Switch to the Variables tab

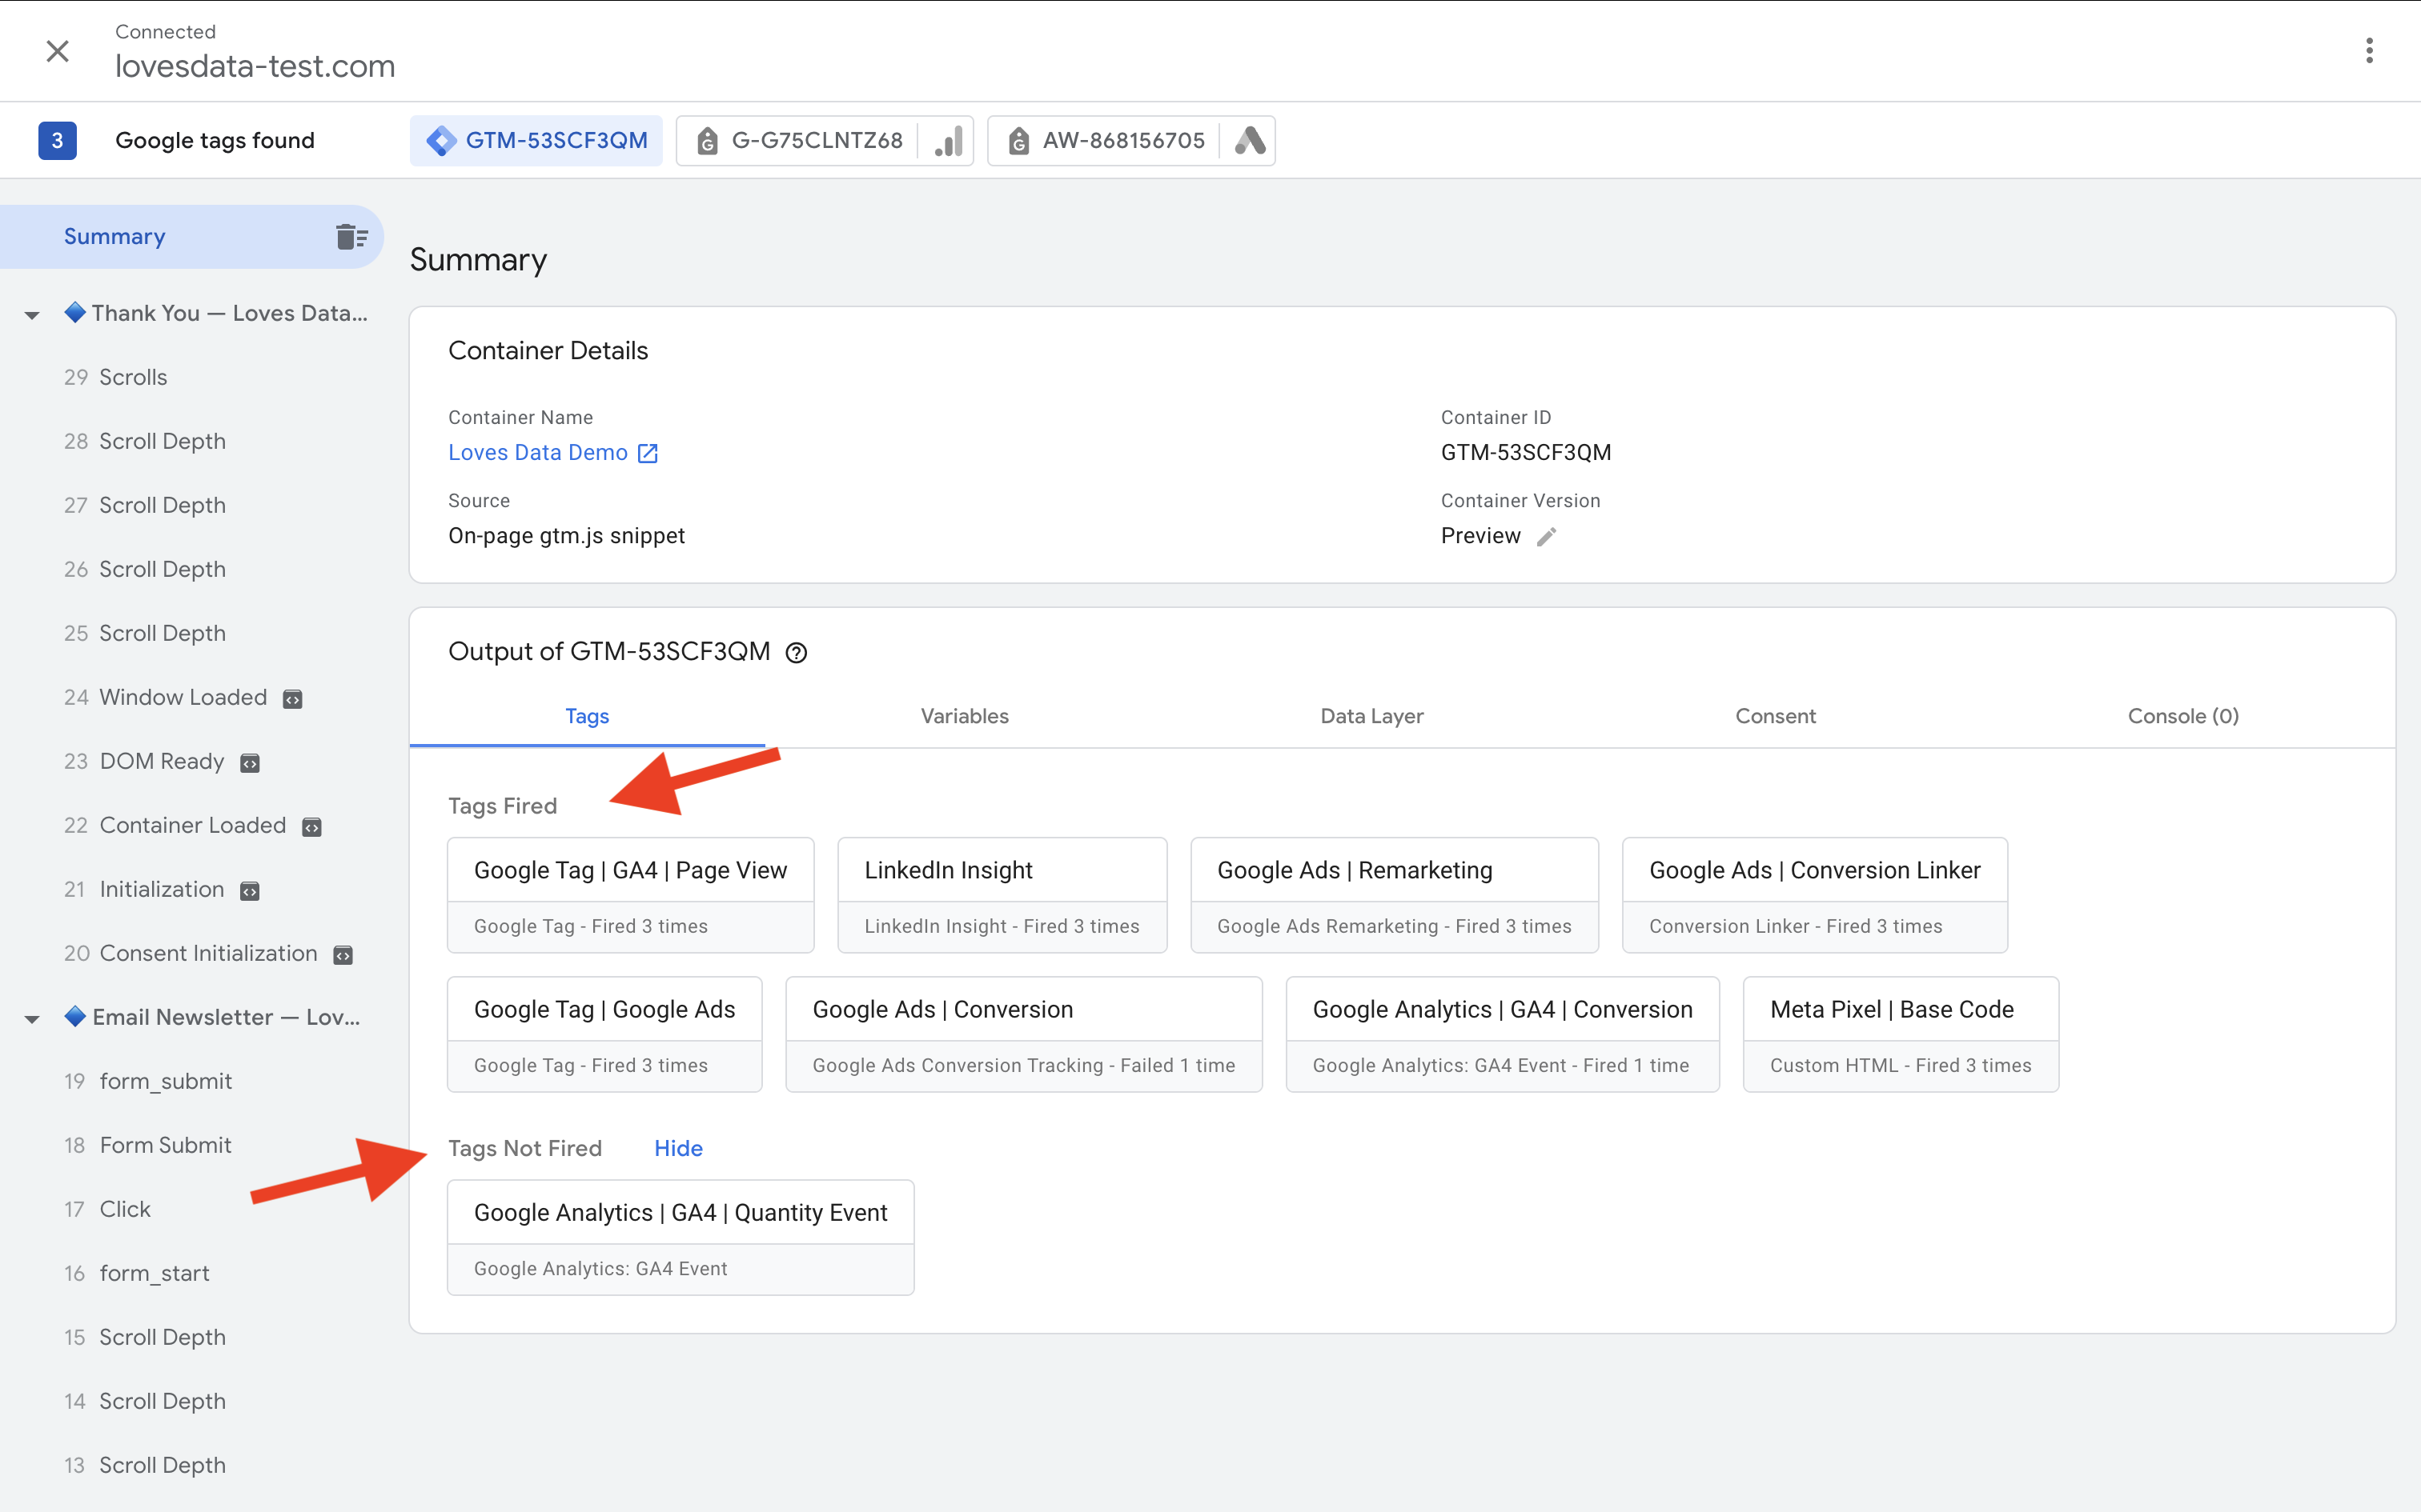[963, 716]
